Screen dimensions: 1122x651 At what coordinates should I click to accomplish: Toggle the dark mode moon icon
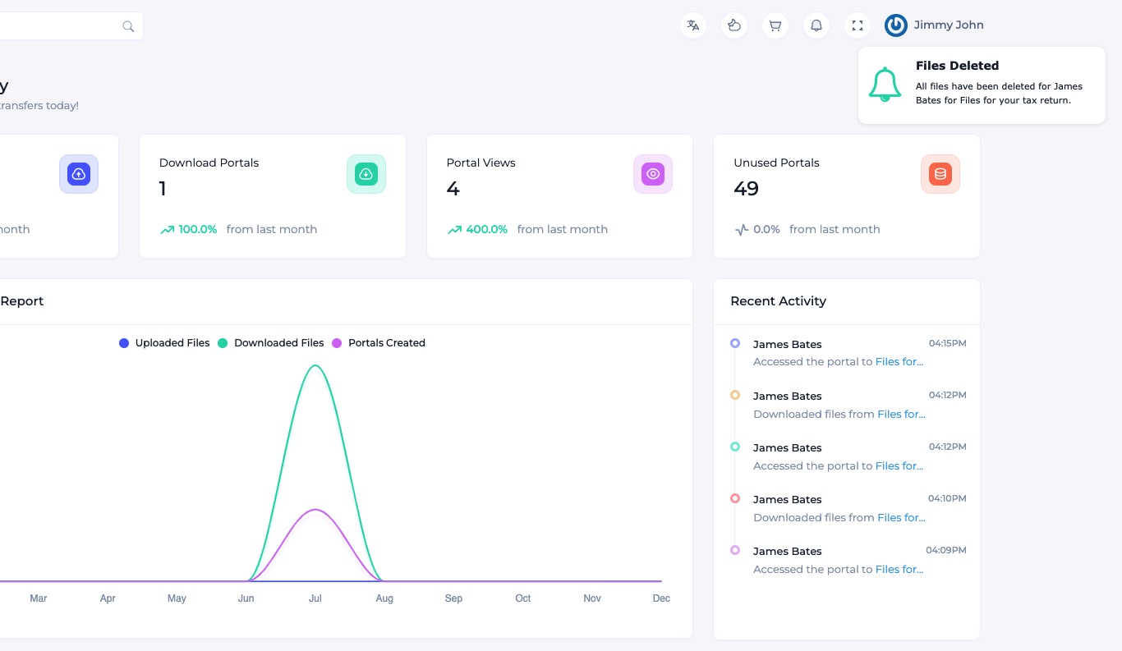pos(734,25)
